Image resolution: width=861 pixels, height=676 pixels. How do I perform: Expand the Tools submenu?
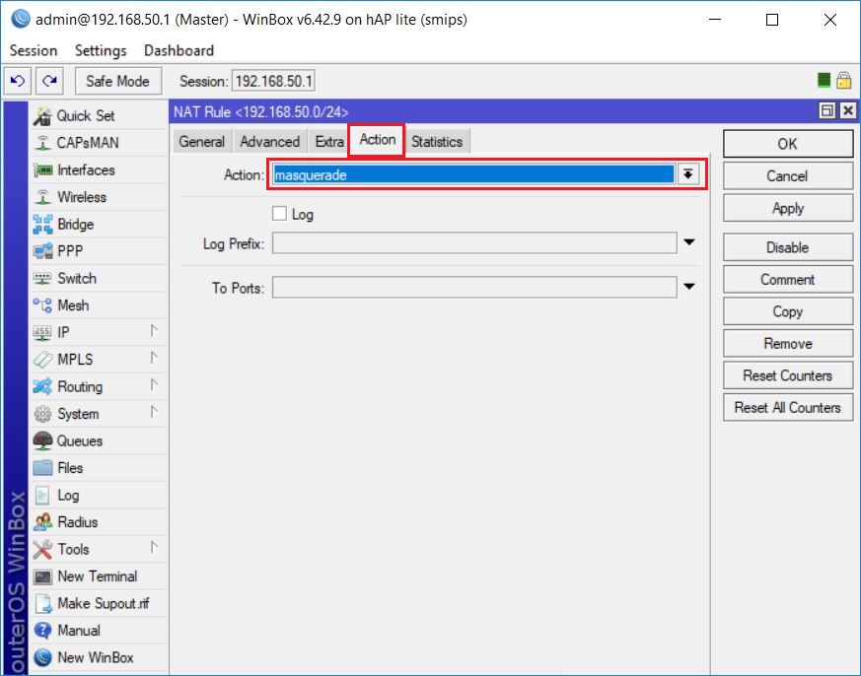click(x=154, y=548)
